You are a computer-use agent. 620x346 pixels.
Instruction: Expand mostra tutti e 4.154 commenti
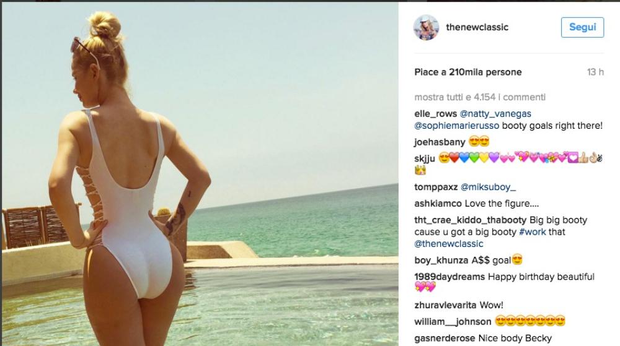pyautogui.click(x=480, y=97)
